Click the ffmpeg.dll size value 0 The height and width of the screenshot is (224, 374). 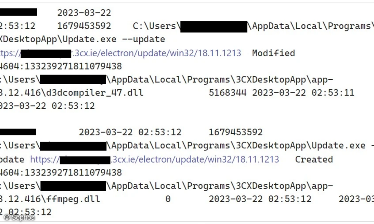click(168, 199)
